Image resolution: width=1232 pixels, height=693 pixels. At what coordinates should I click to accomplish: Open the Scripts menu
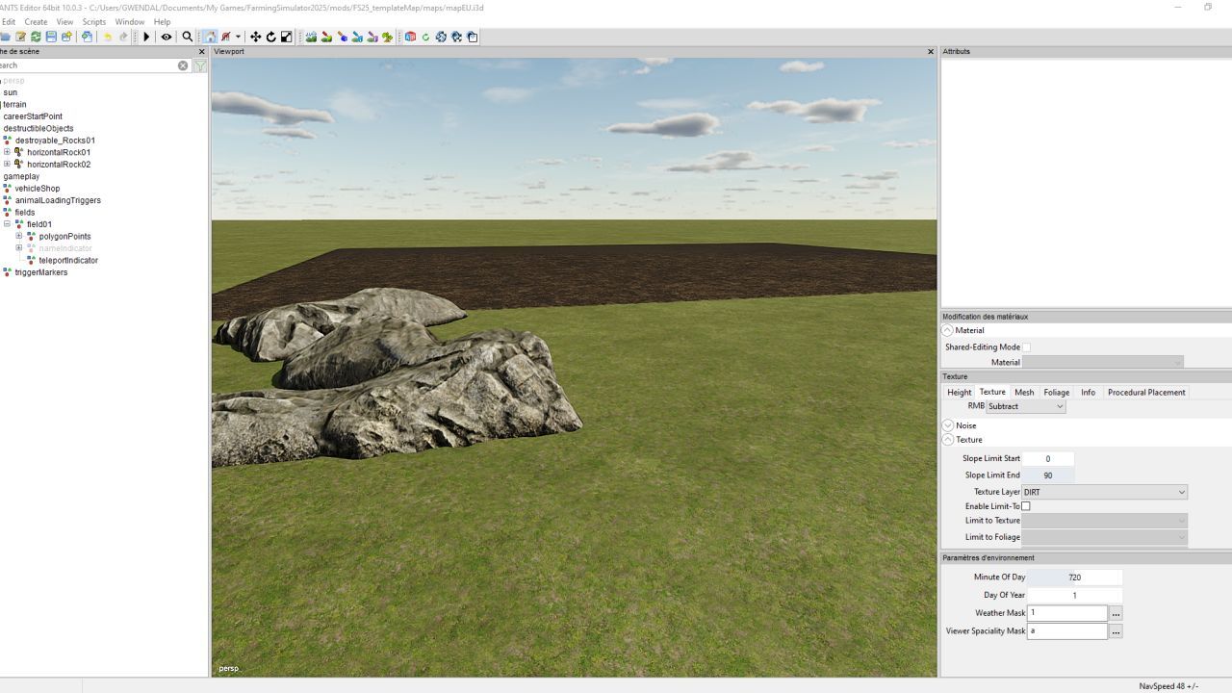click(x=94, y=21)
